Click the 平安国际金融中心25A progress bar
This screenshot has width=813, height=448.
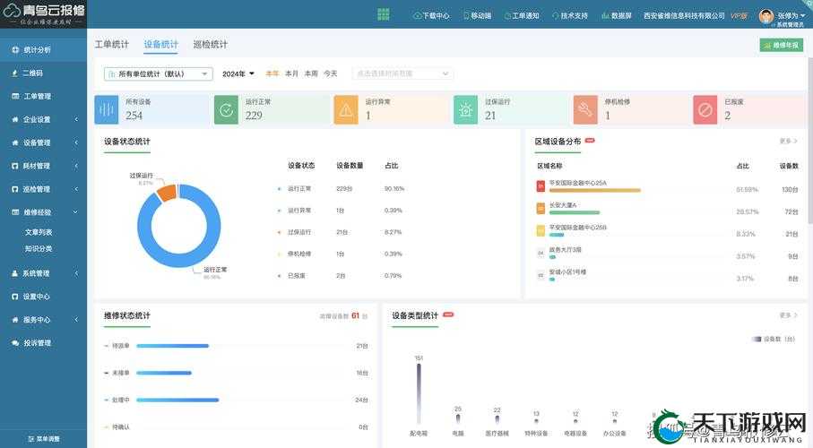594,190
